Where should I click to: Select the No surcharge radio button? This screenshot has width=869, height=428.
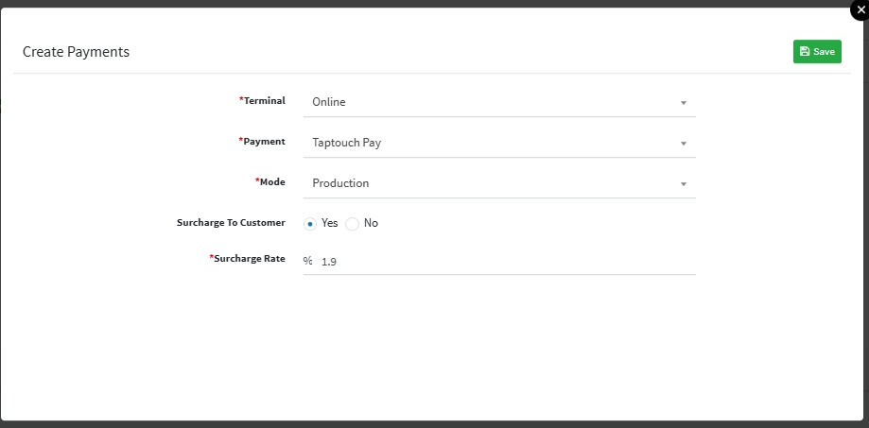353,224
